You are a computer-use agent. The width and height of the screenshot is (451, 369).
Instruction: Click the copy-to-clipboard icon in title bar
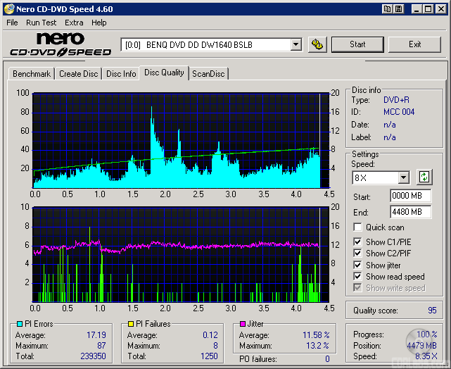[388, 9]
